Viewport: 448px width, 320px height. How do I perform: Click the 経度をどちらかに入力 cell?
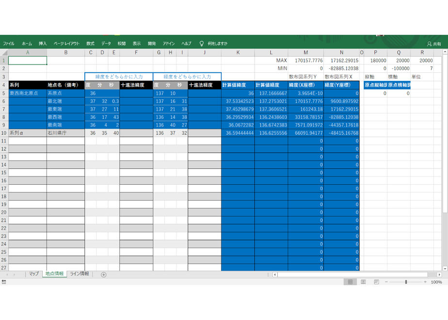(187, 77)
